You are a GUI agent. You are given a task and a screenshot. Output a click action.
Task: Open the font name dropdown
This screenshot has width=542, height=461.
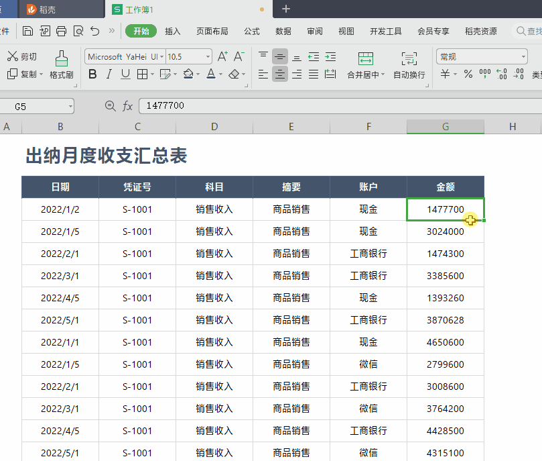tap(161, 57)
